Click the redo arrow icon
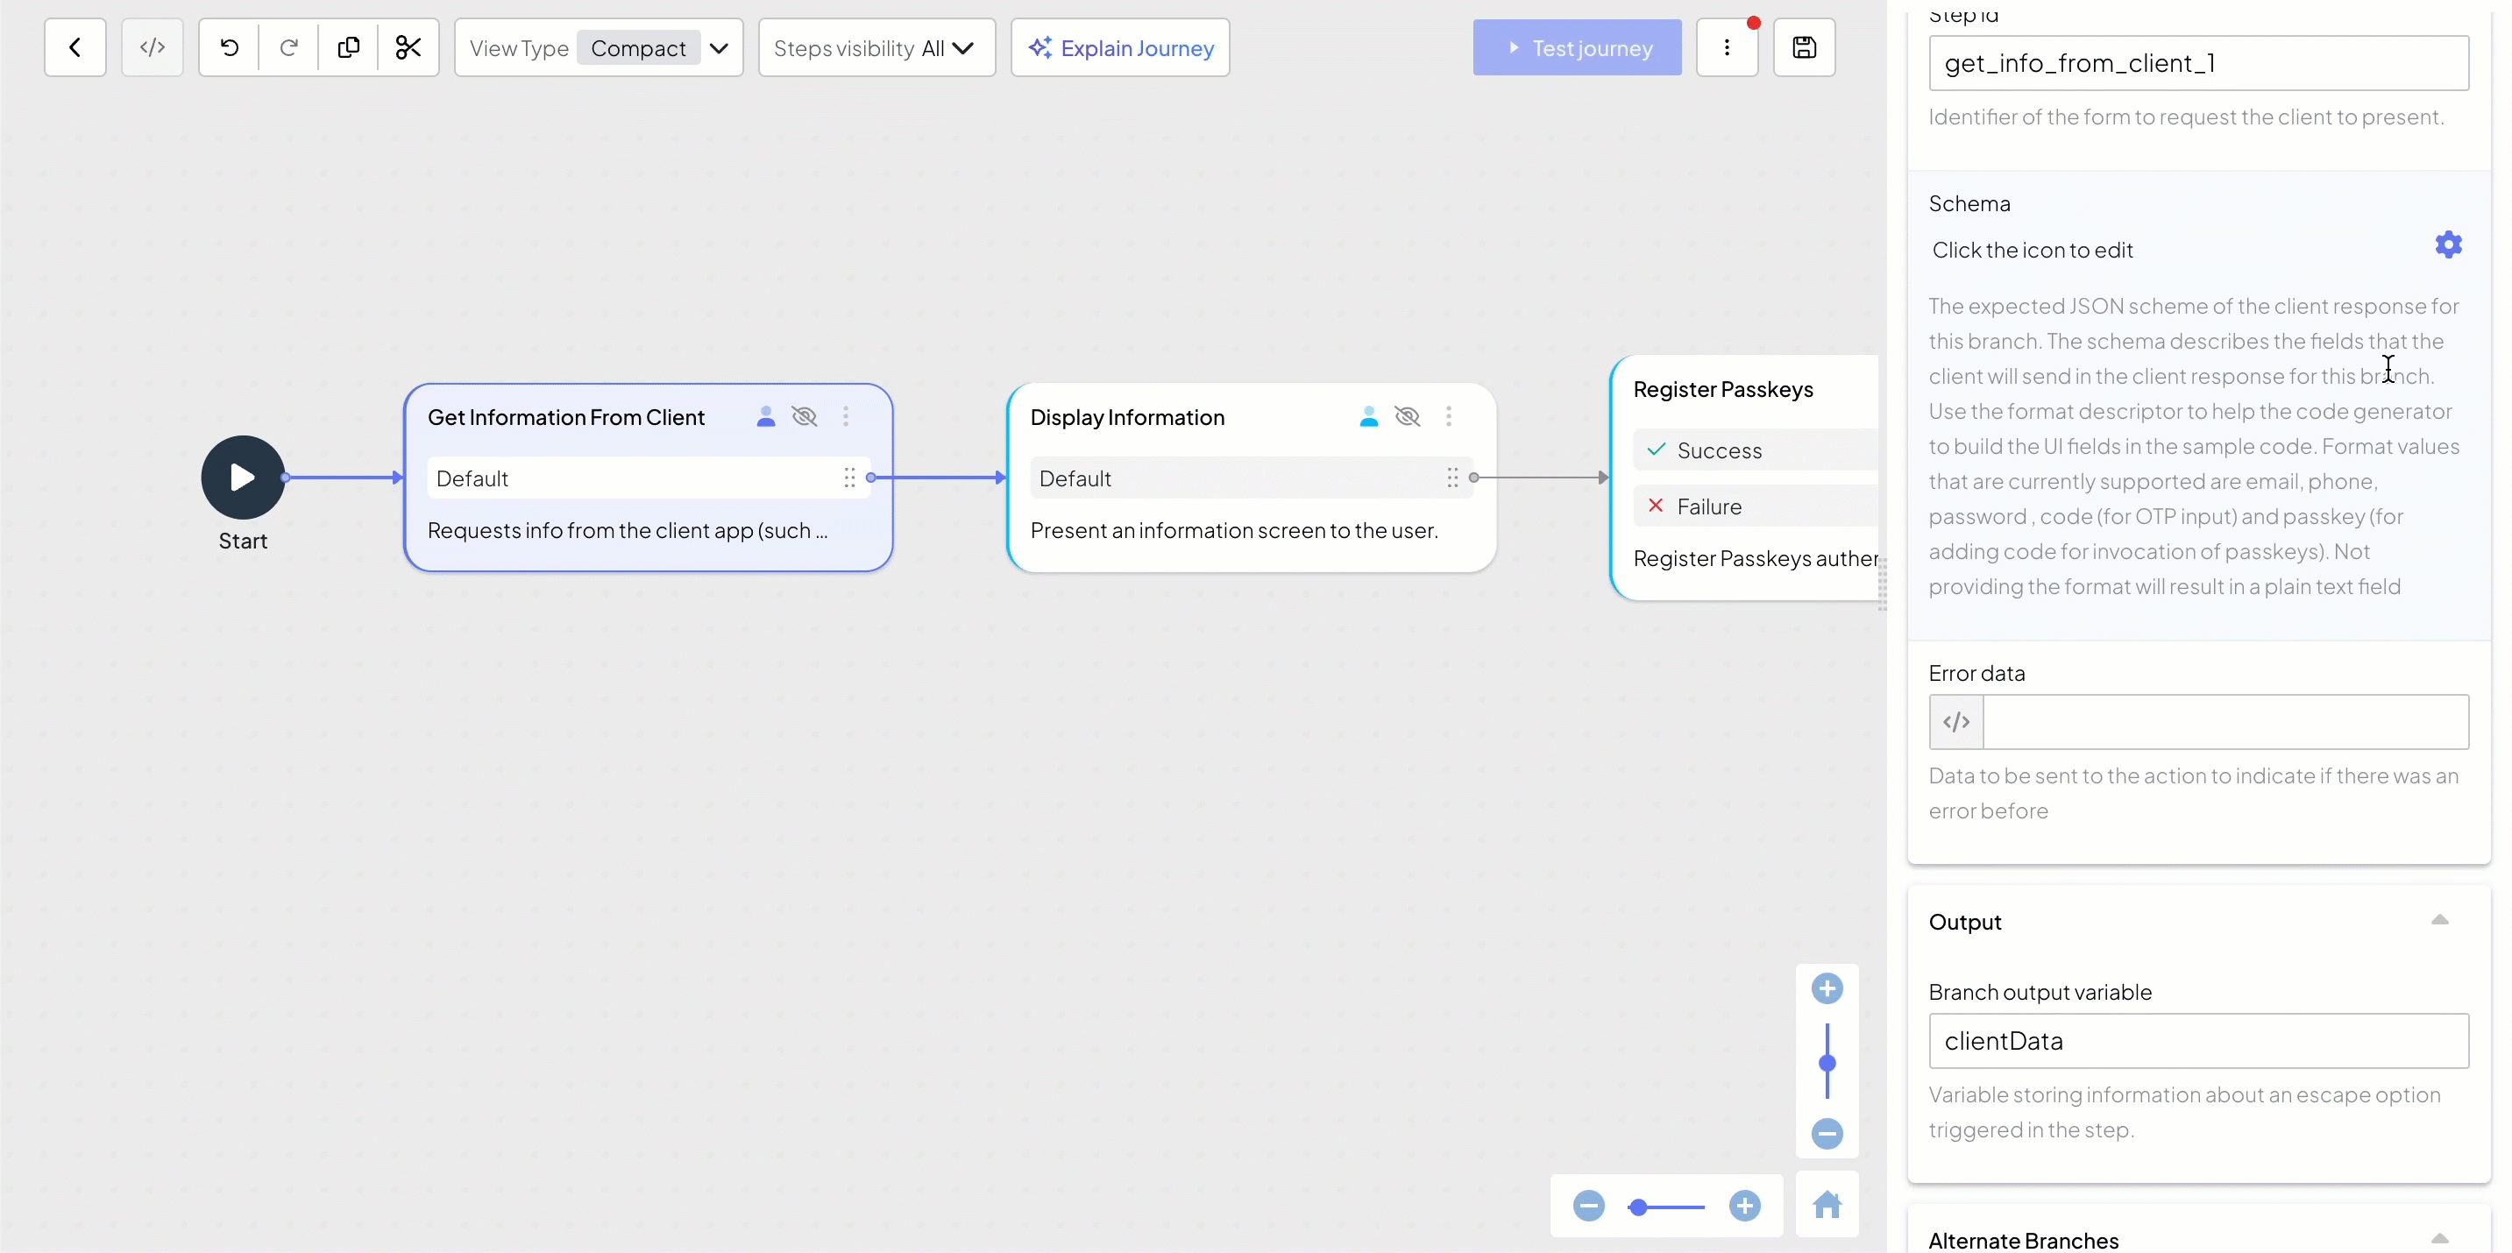The width and height of the screenshot is (2512, 1253). point(288,48)
